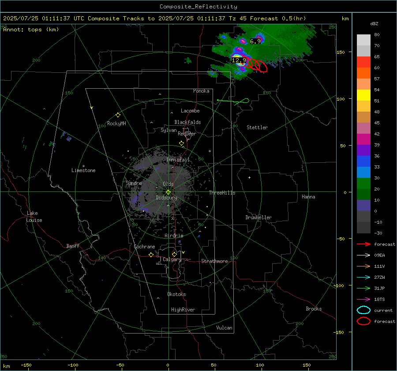Select the 65 dBZ red color swatch
The image size is (397, 371).
click(363, 62)
